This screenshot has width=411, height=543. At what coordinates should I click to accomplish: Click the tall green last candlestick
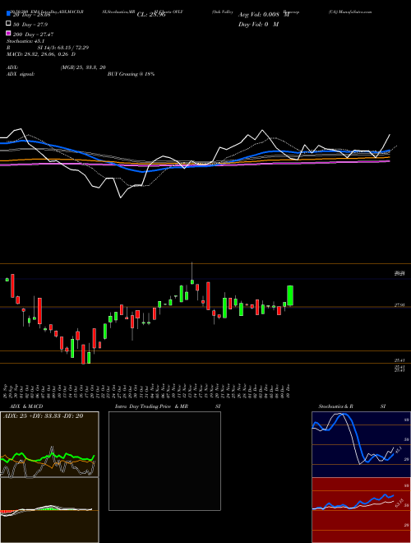[x=290, y=295]
